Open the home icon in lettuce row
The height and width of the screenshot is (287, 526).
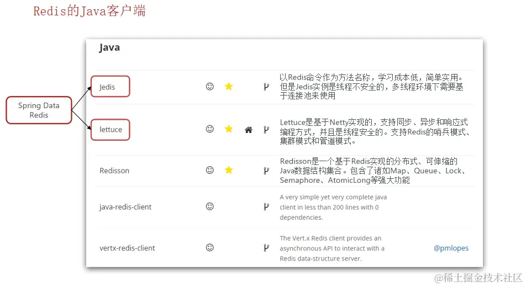tap(248, 130)
